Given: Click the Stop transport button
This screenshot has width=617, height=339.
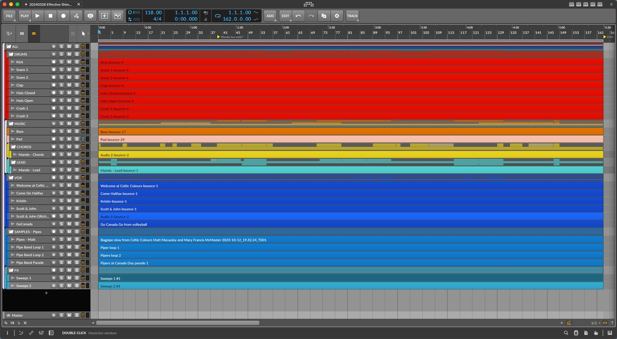Looking at the screenshot, I should pos(50,16).
